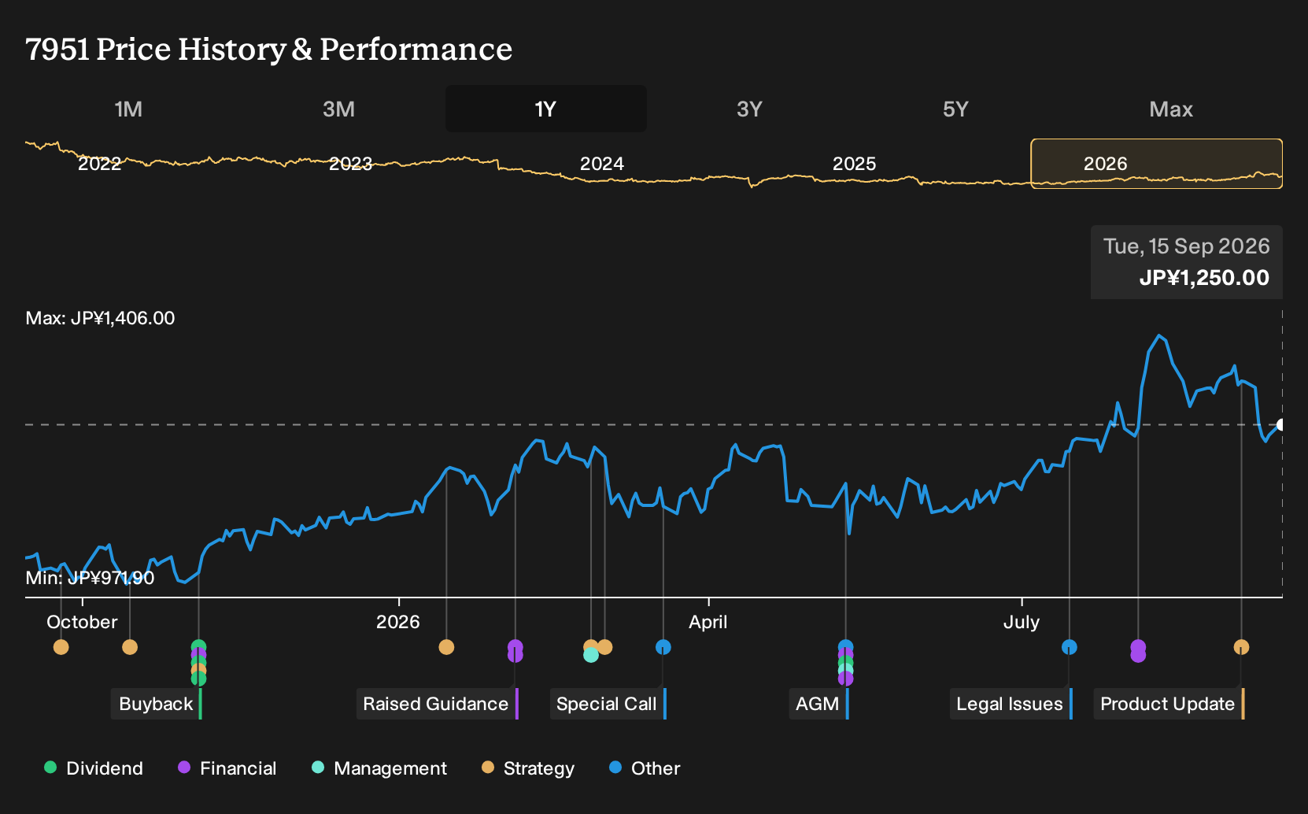
Task: Select the Max time range tab
Action: (x=1171, y=109)
